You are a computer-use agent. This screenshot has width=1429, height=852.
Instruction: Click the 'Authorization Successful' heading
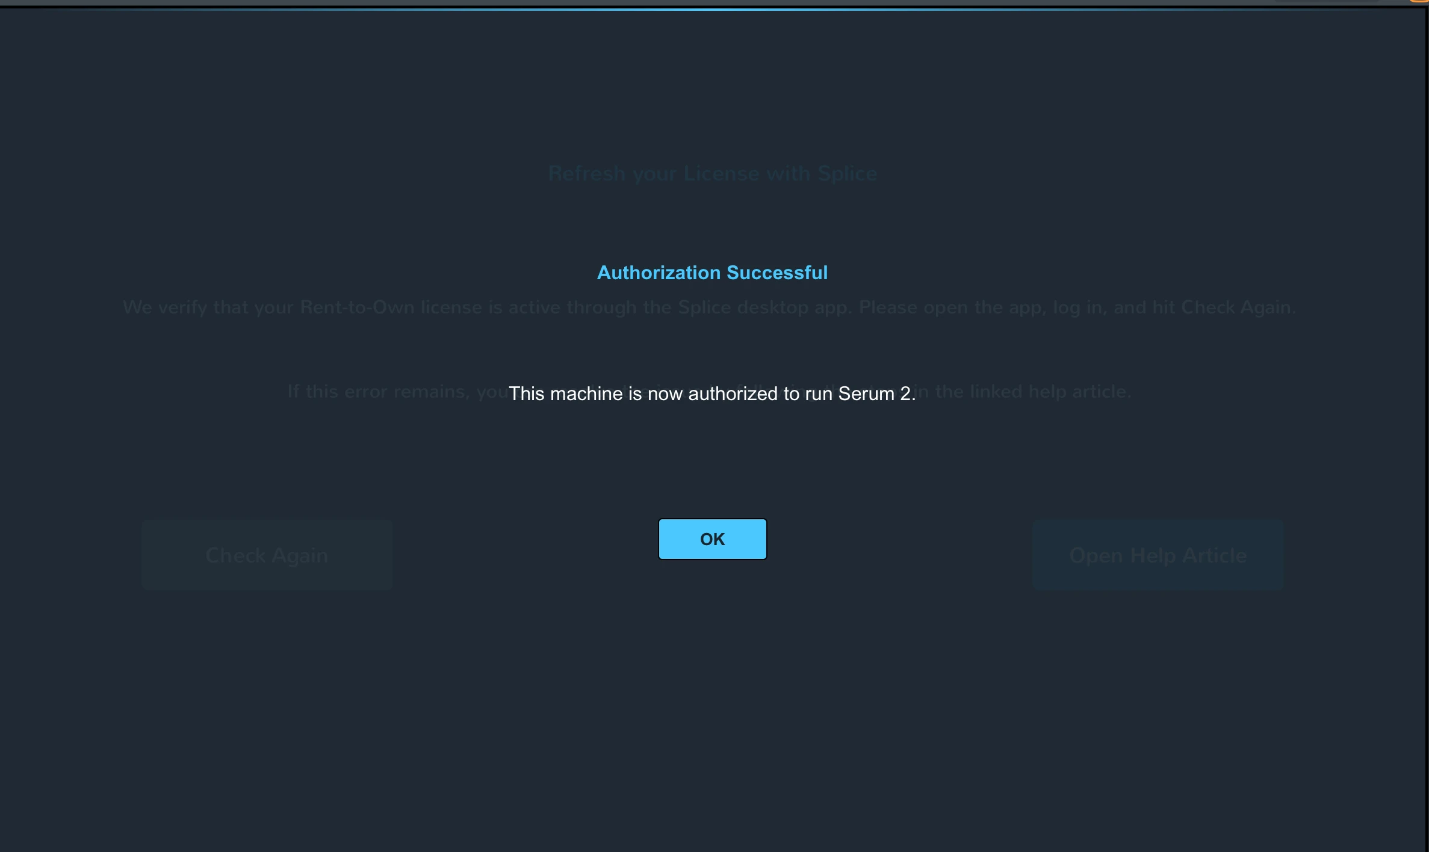click(712, 273)
